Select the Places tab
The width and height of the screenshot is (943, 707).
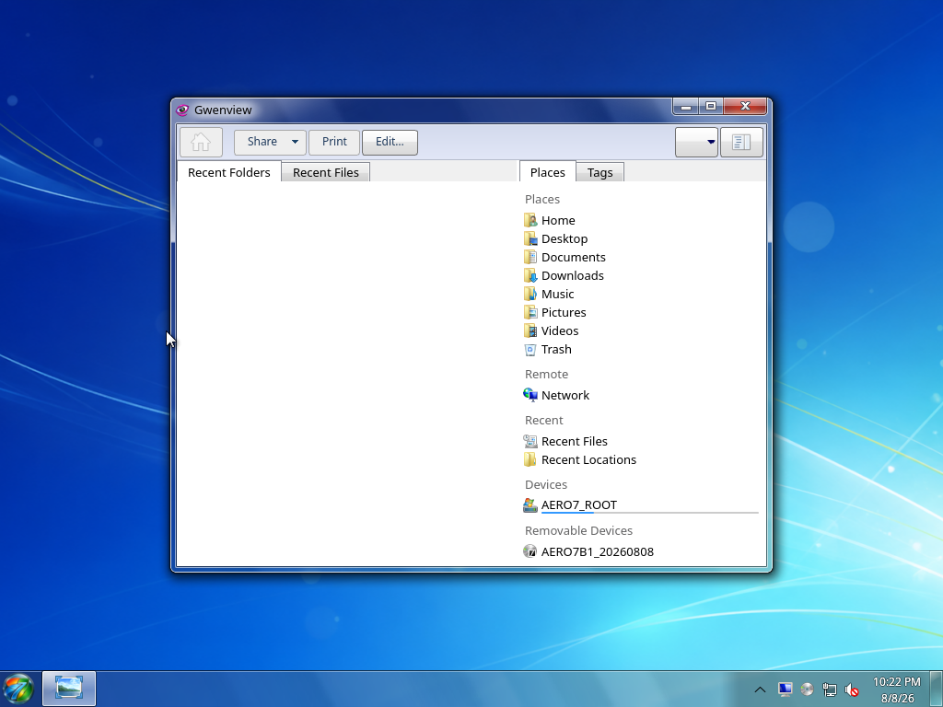click(x=547, y=172)
